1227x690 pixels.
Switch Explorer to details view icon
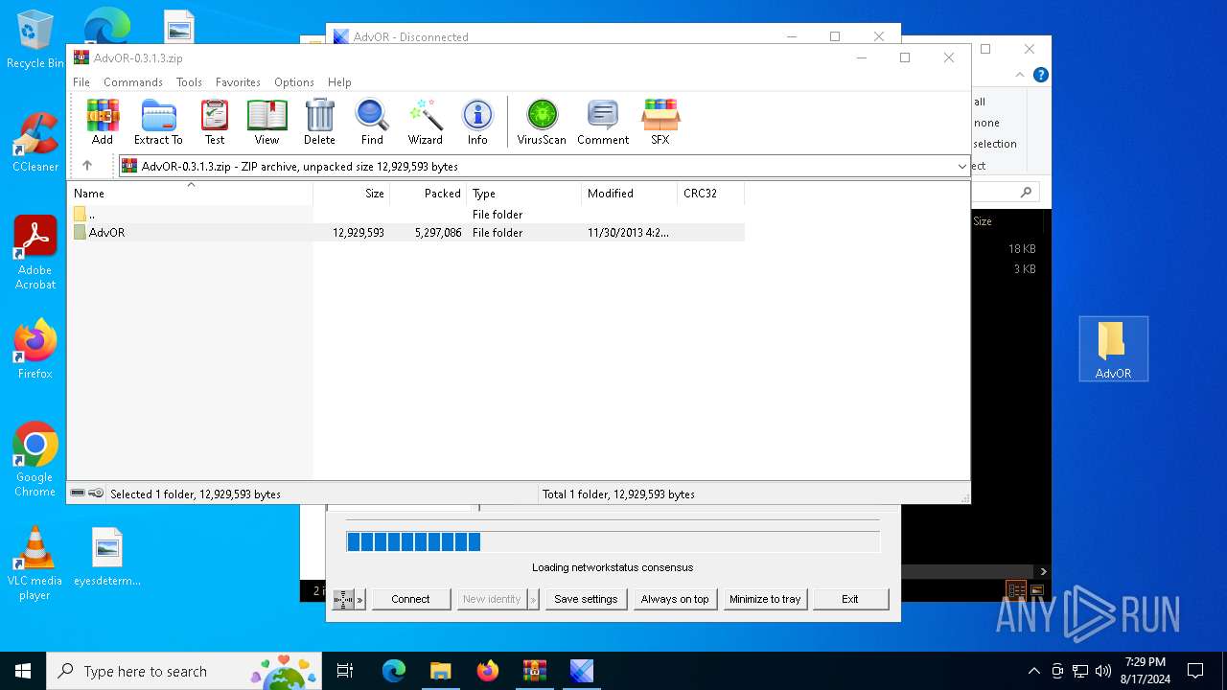tap(1016, 590)
